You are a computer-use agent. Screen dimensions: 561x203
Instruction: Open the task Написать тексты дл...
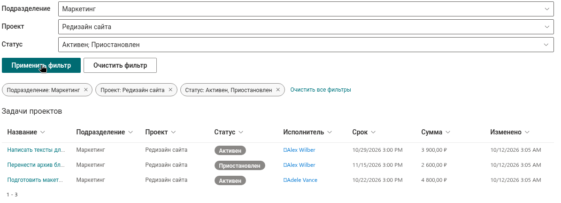click(x=36, y=150)
